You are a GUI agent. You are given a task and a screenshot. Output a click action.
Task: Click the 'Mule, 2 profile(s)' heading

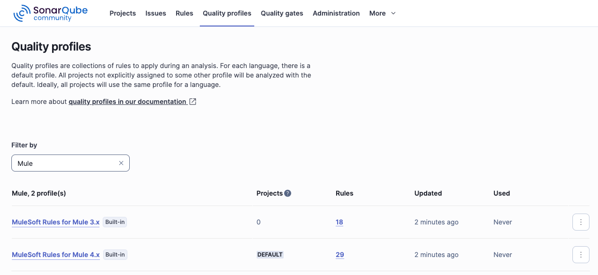click(x=39, y=193)
